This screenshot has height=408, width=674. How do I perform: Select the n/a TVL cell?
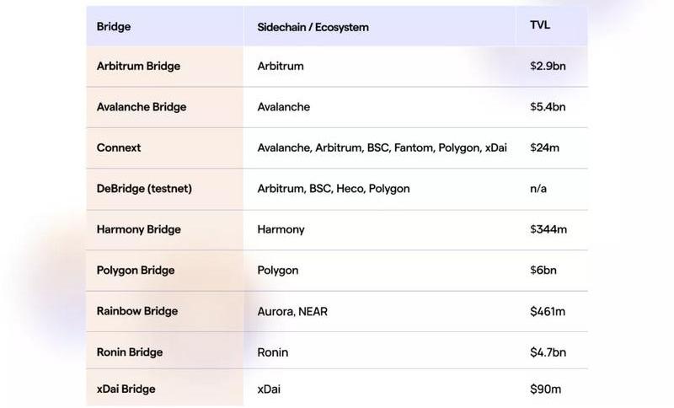pos(538,189)
